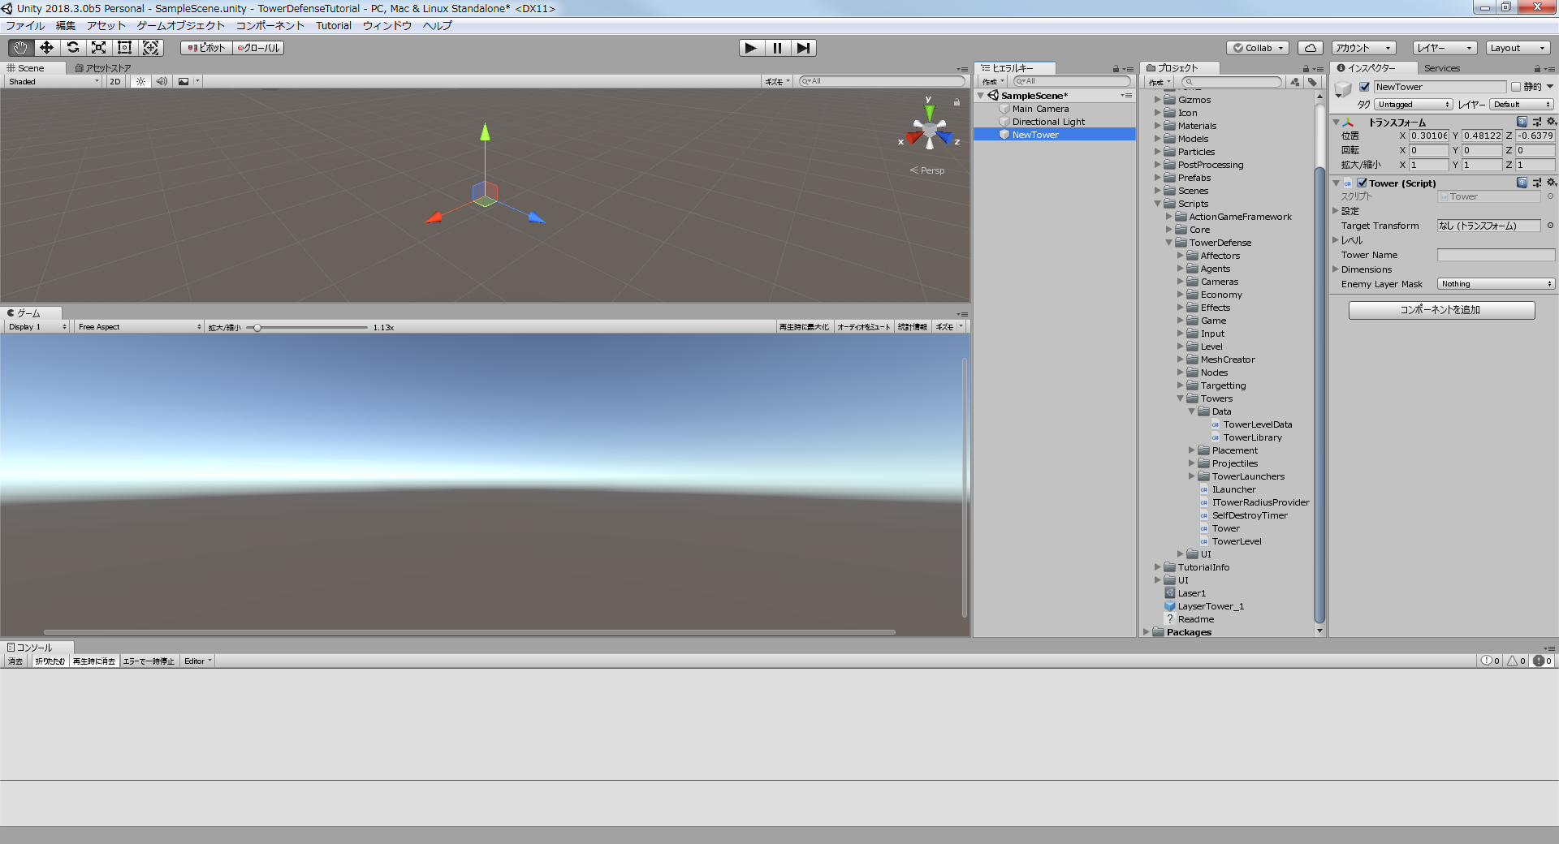Click the Project search by type icon
Image resolution: width=1559 pixels, height=844 pixels.
point(1294,82)
